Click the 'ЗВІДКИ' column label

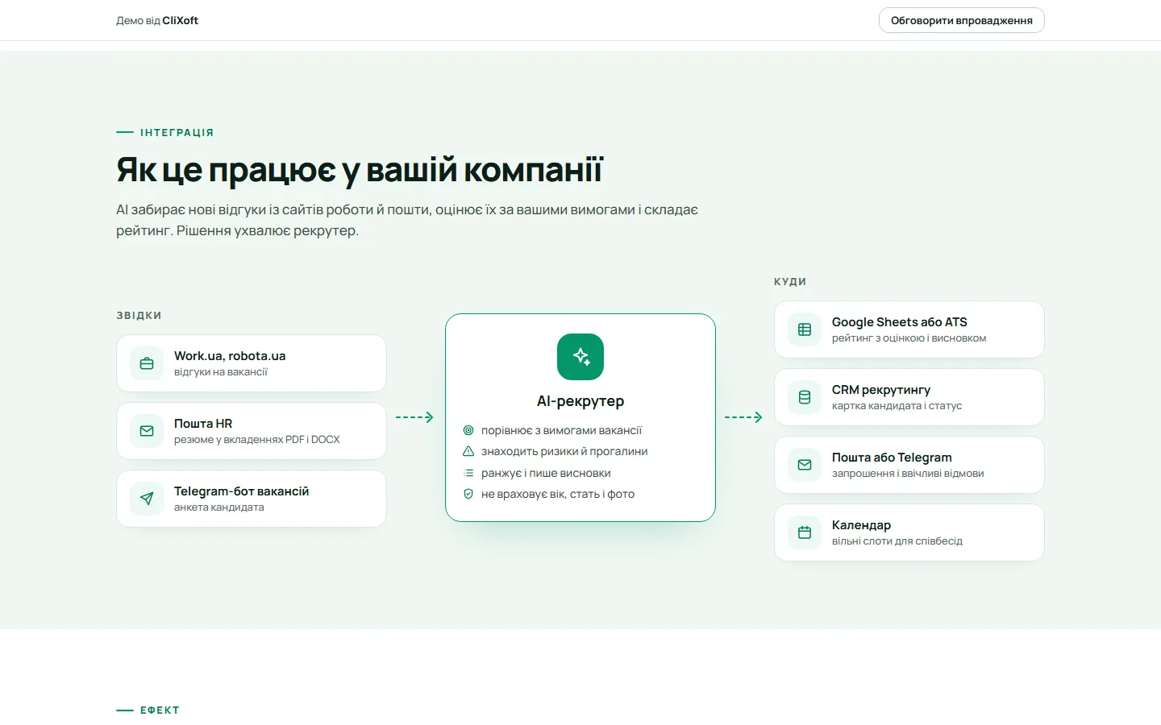[139, 316]
